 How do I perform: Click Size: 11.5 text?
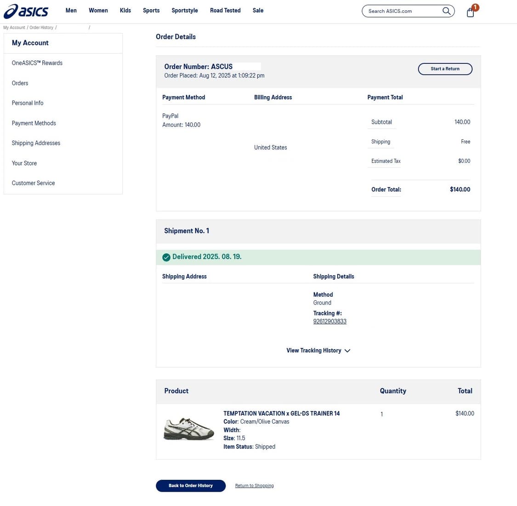click(234, 438)
